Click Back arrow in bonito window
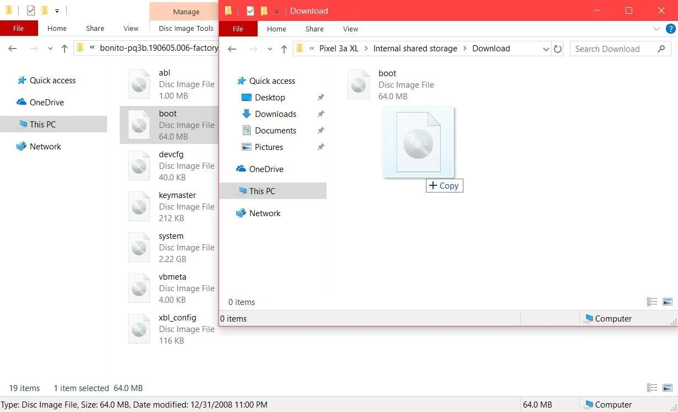This screenshot has width=678, height=412. pyautogui.click(x=13, y=49)
